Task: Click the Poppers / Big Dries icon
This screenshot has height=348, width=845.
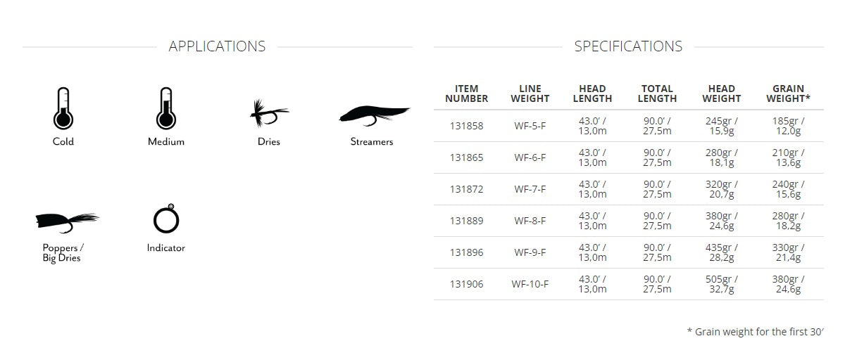Action: (x=66, y=221)
